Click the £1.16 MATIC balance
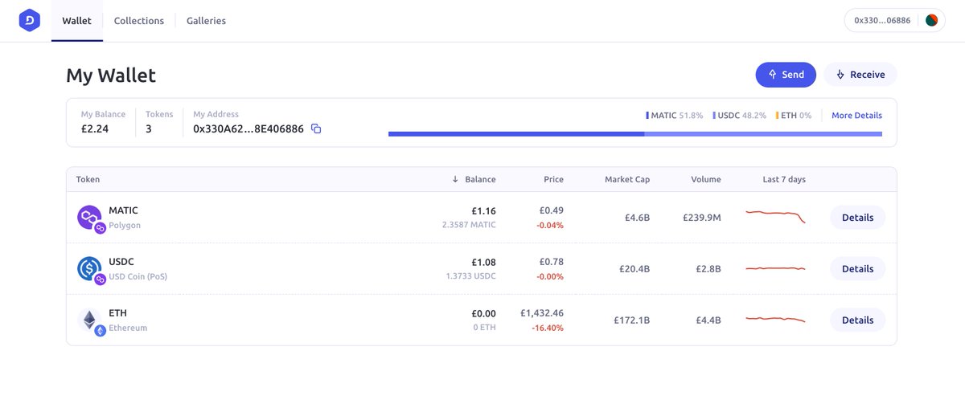 (x=483, y=211)
